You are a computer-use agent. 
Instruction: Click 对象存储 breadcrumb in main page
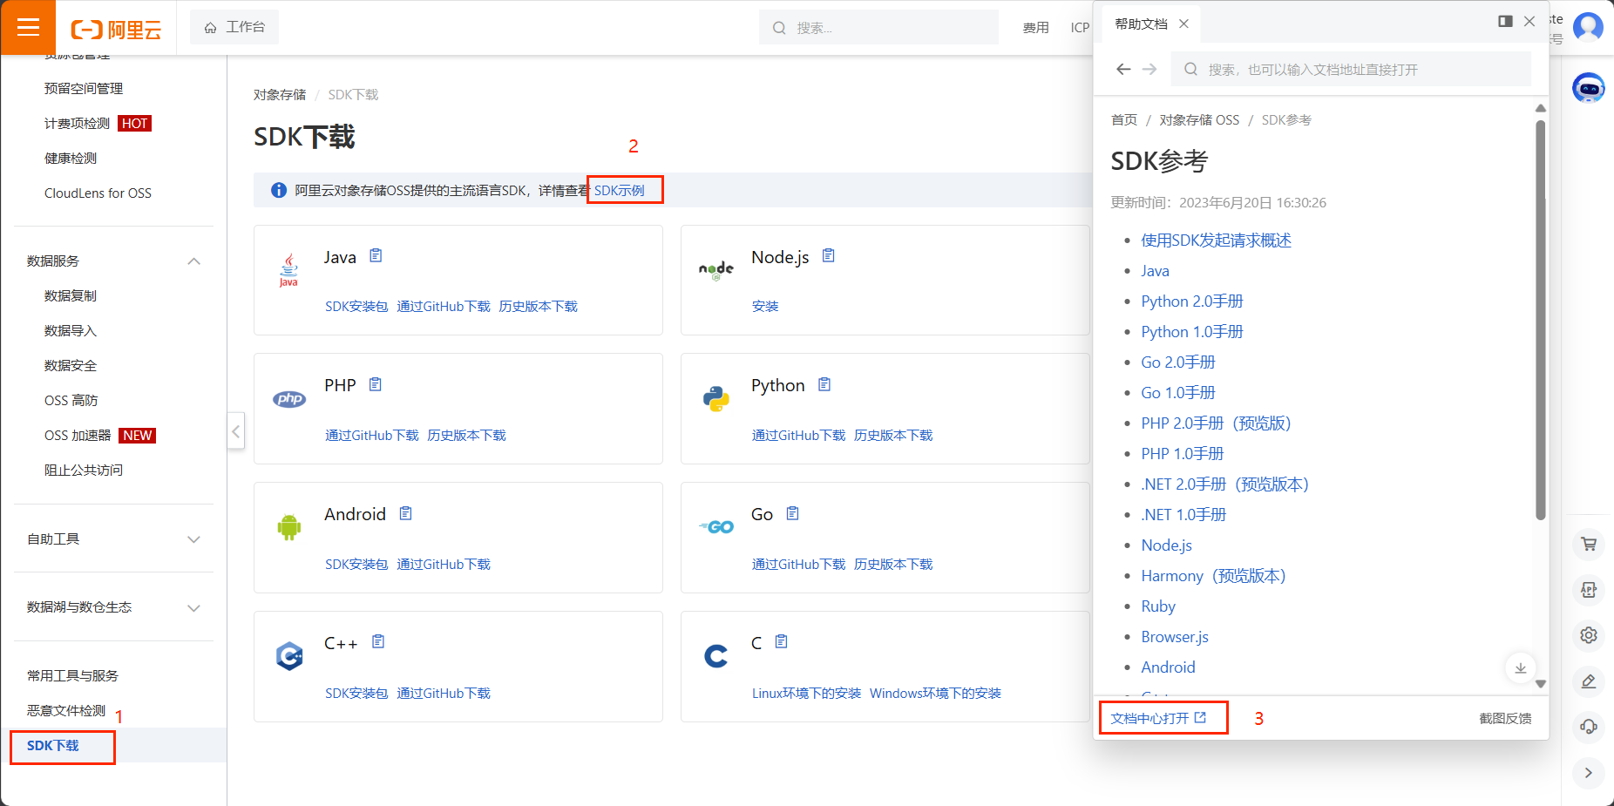pyautogui.click(x=280, y=95)
